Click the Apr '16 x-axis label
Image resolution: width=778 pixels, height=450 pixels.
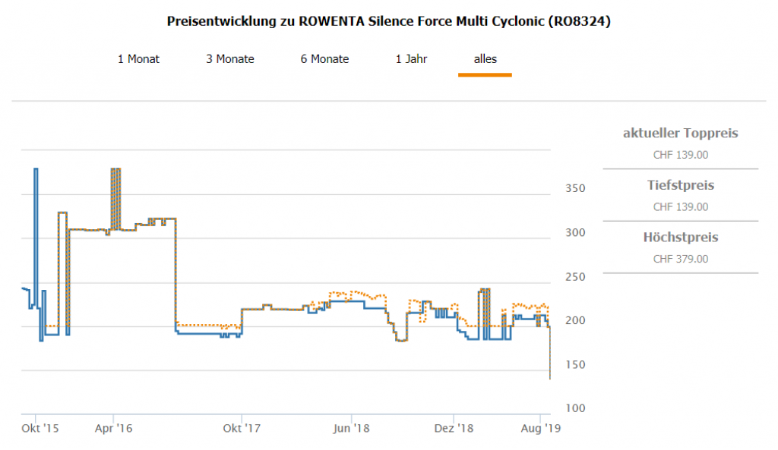(113, 429)
